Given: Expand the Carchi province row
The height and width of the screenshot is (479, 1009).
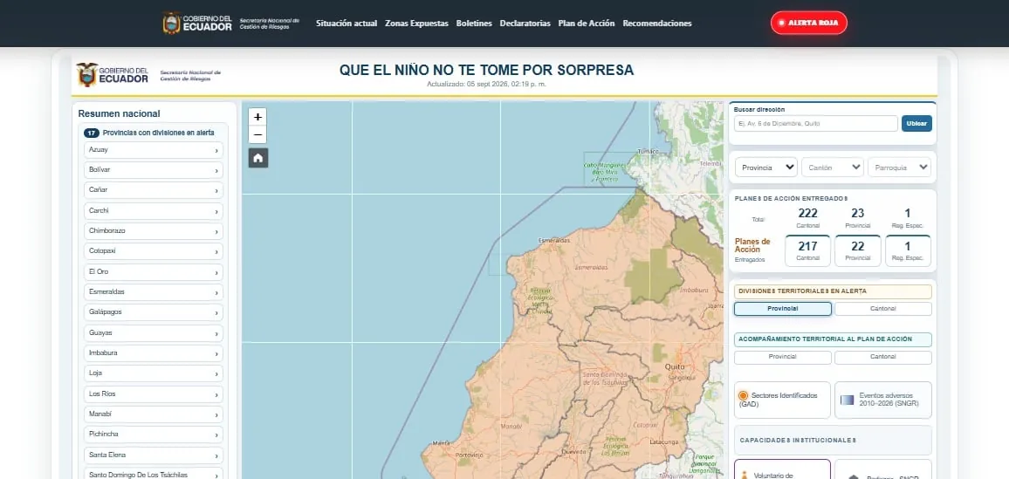Looking at the screenshot, I should tap(153, 211).
